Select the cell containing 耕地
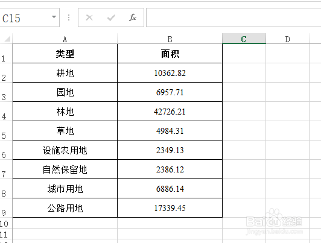Viewport: 321px width, 243px height. coord(65,73)
